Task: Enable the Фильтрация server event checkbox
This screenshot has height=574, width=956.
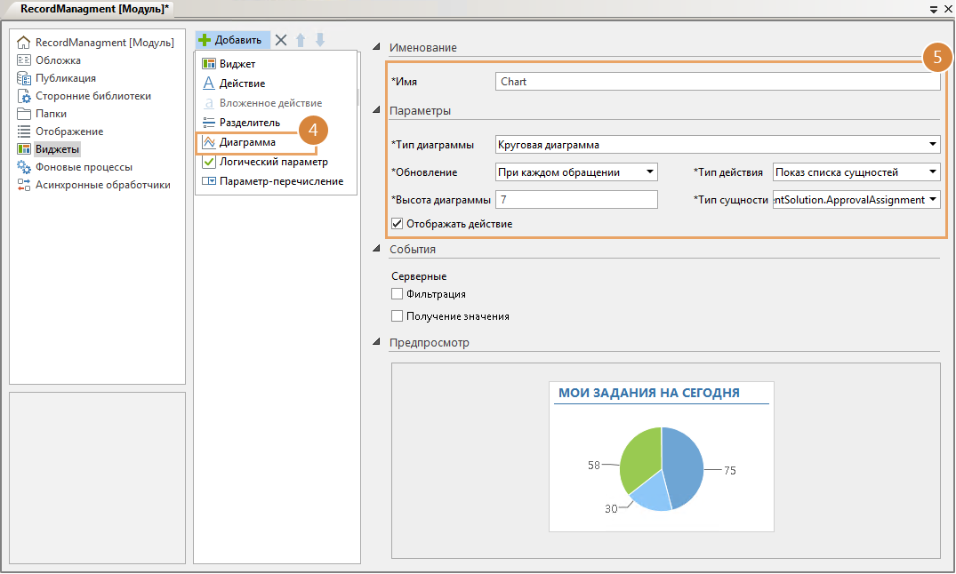Action: pos(398,294)
